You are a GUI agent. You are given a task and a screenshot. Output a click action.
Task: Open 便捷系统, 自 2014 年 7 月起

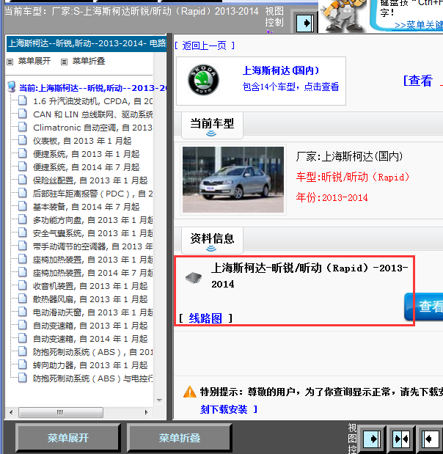[86, 167]
